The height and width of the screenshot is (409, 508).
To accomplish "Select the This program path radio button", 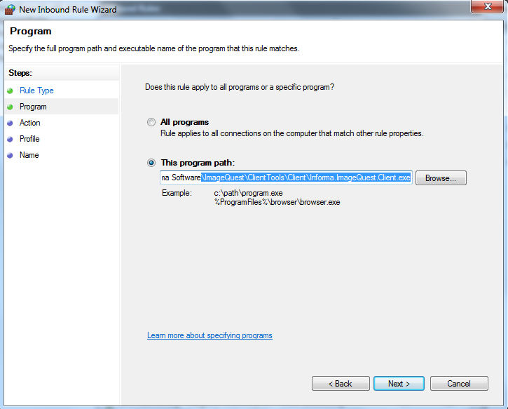I will coord(151,163).
